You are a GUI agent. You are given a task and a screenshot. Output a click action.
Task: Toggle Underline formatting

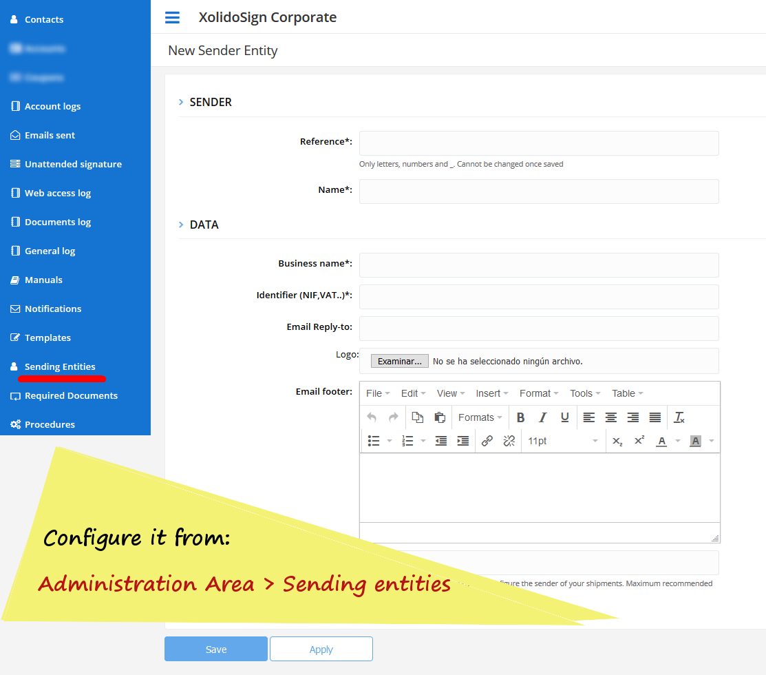(x=565, y=417)
